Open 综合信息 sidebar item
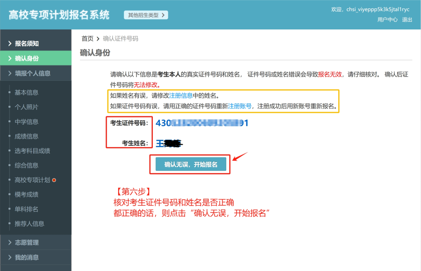The height and width of the screenshot is (271, 421). point(27,165)
